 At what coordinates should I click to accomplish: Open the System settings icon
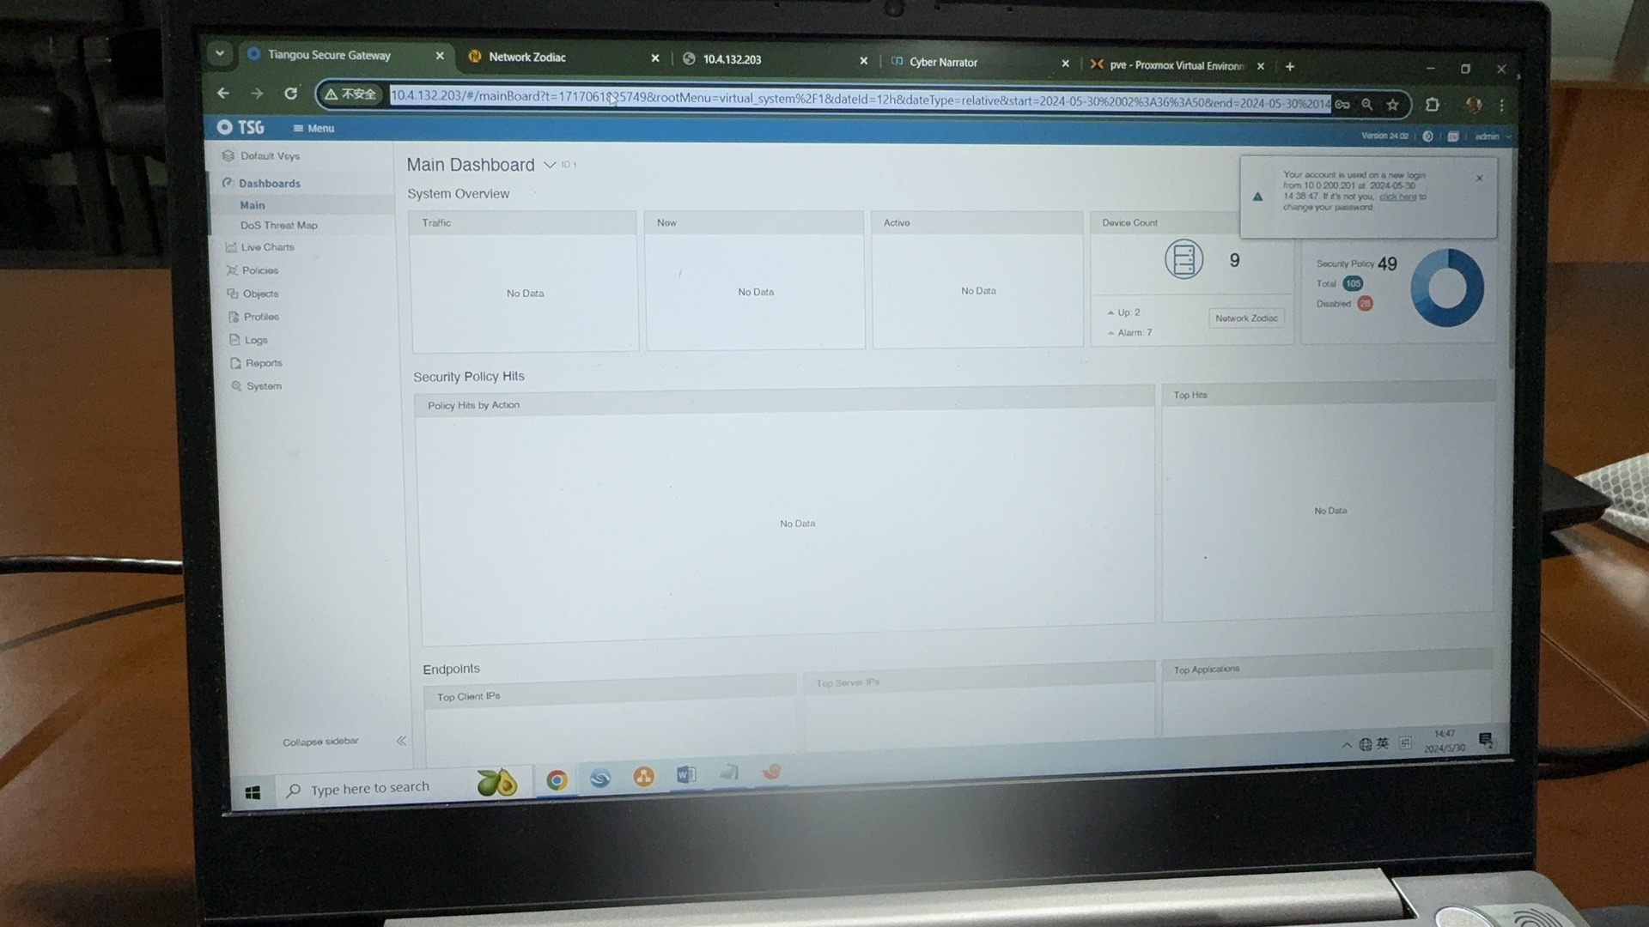236,386
